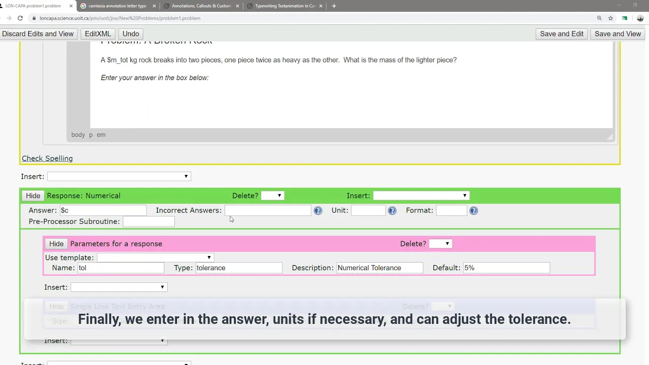Open the Delete? dropdown in Response: Numerical header

[272, 196]
